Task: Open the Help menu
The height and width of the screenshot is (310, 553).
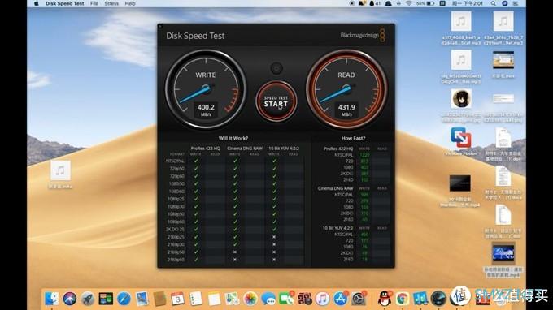Action: tap(130, 3)
